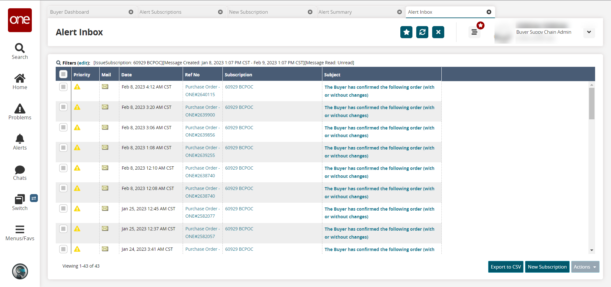This screenshot has width=611, height=287.
Task: Select the Feb 8, 2023 1:08 AM alert checkbox
Action: (x=63, y=148)
